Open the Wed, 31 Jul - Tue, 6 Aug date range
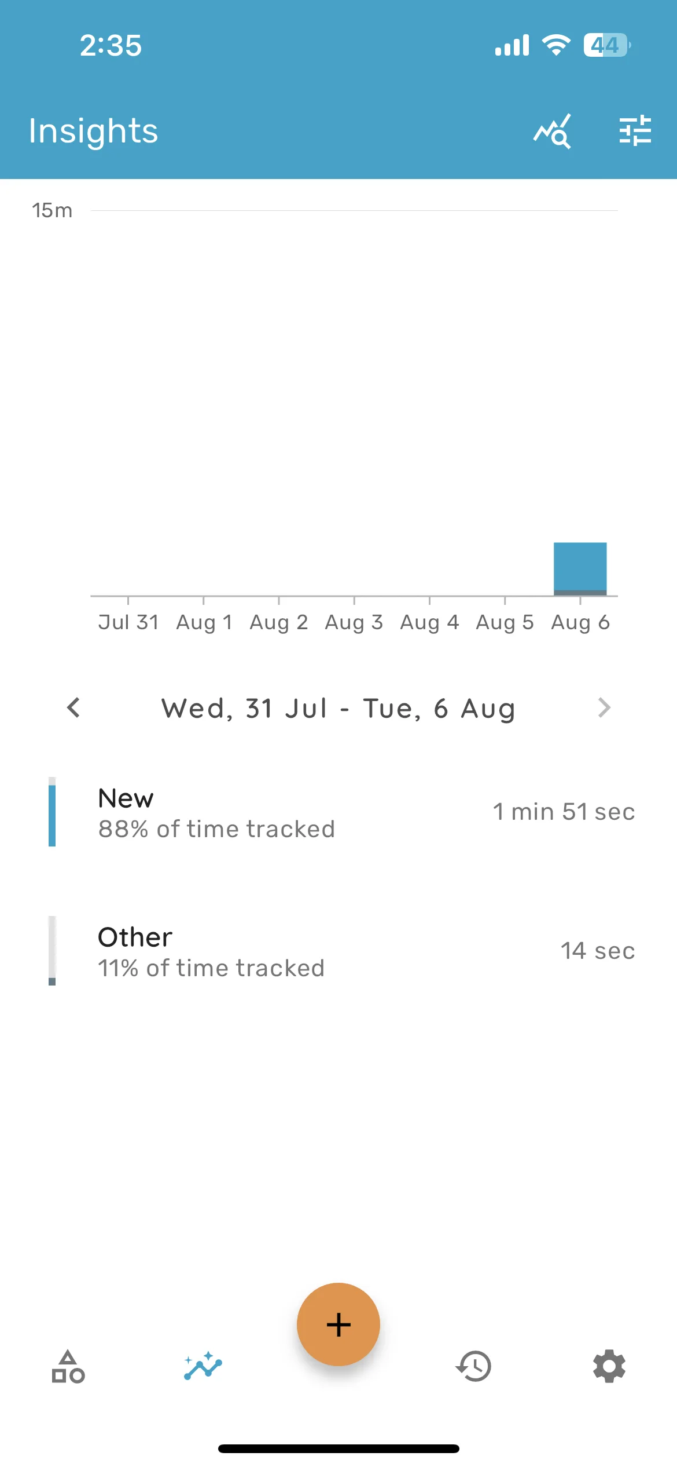677x1467 pixels. 339,708
